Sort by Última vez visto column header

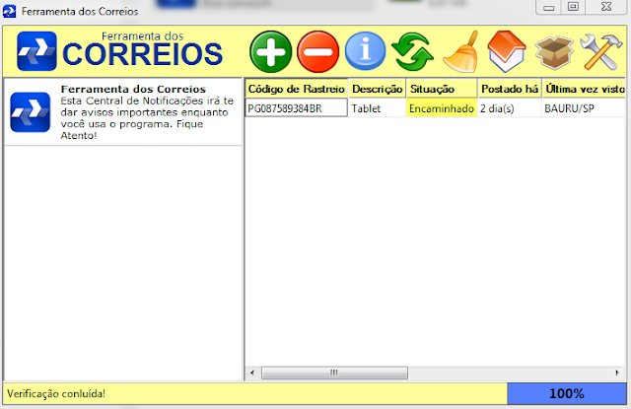tap(584, 89)
